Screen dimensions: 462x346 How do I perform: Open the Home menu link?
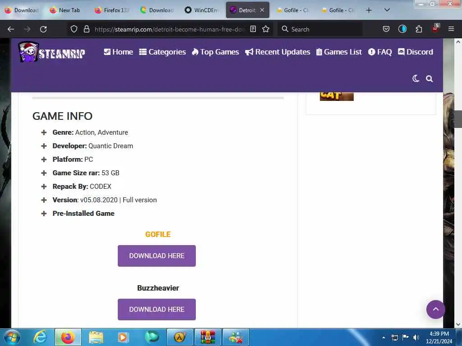coord(119,52)
